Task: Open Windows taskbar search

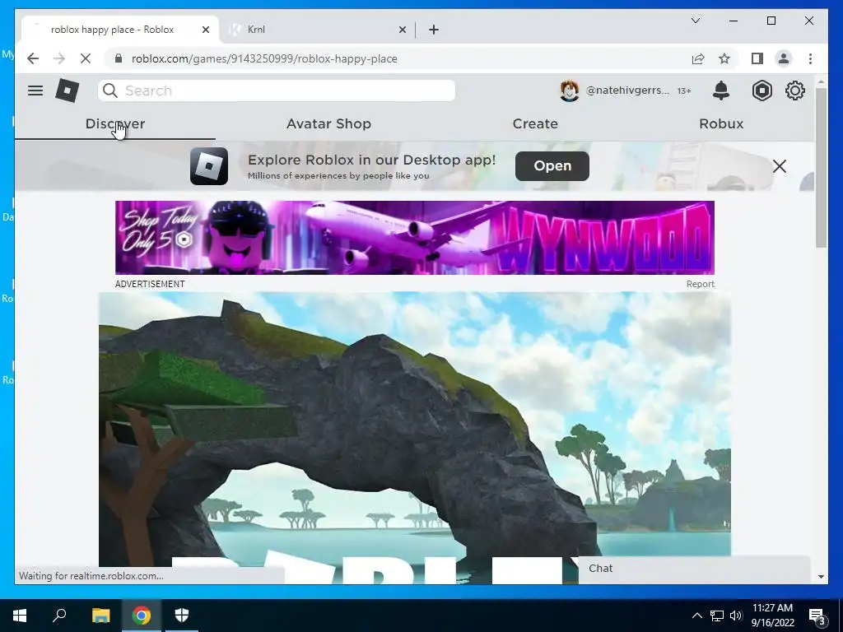Action: click(59, 616)
